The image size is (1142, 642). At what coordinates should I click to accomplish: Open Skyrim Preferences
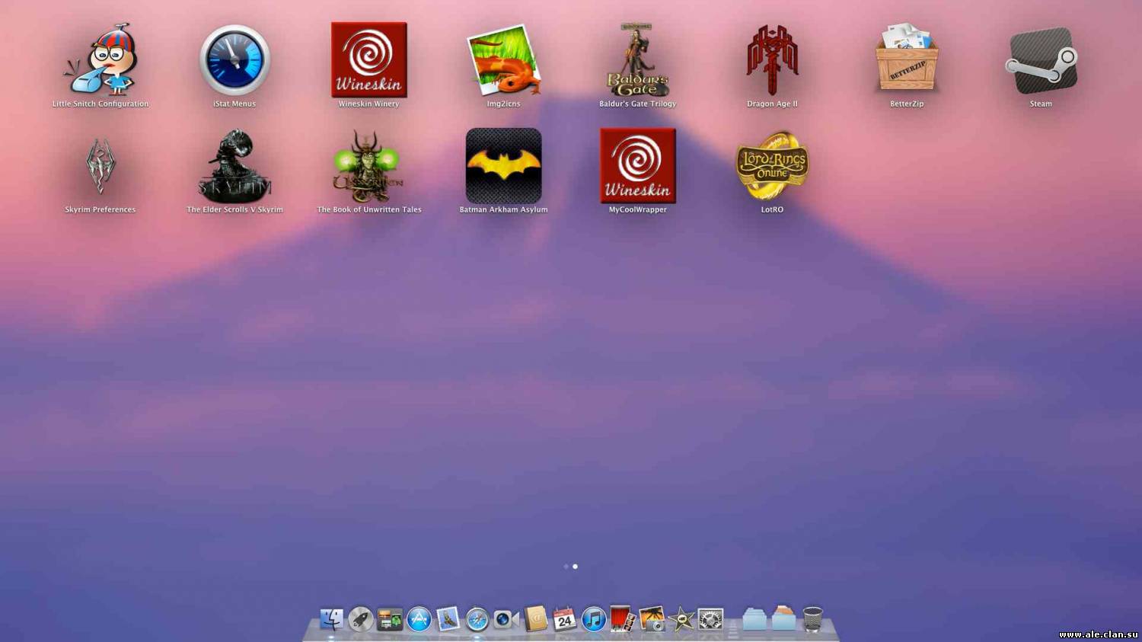point(100,166)
